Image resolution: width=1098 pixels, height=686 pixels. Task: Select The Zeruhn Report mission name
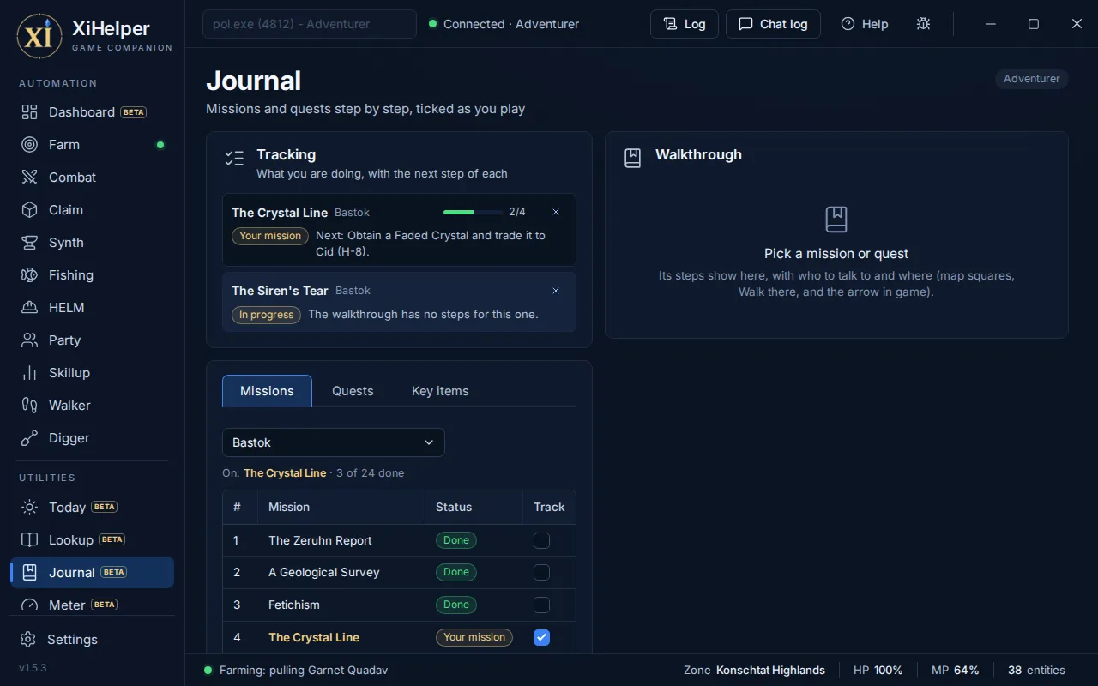click(x=320, y=540)
